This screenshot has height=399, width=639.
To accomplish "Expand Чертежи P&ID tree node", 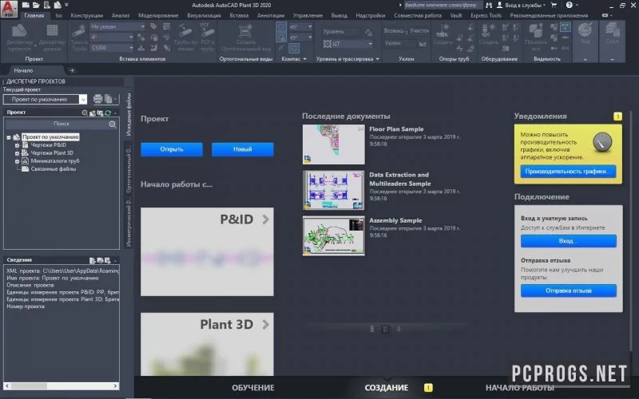I will tap(17, 145).
